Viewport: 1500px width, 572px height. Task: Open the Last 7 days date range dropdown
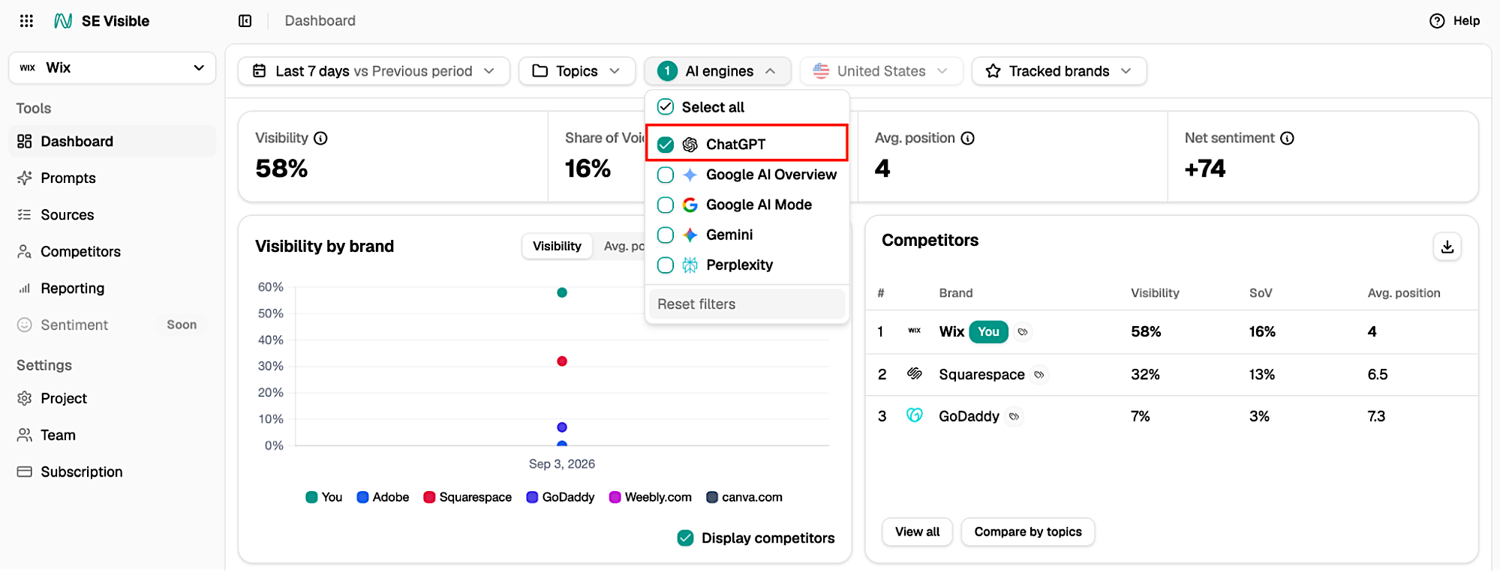pyautogui.click(x=374, y=71)
